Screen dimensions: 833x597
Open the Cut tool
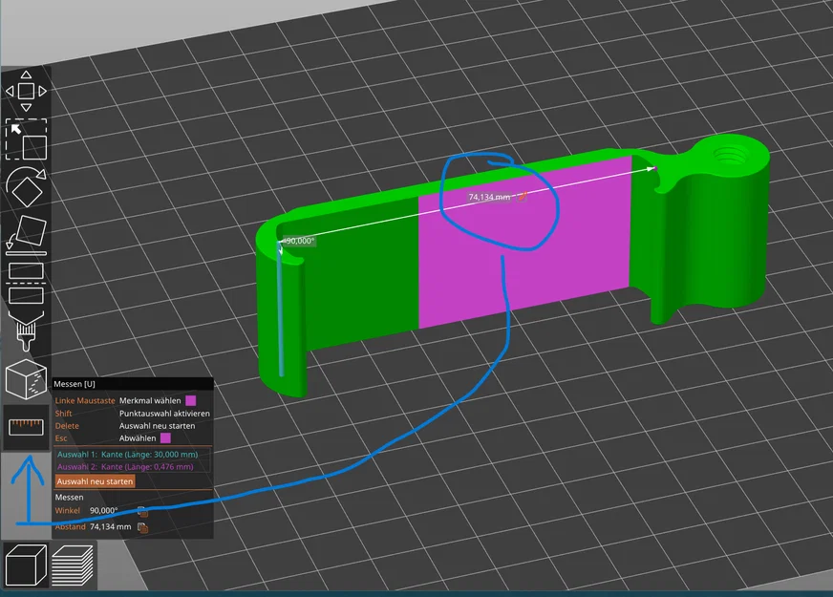tap(26, 283)
